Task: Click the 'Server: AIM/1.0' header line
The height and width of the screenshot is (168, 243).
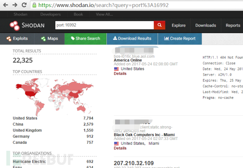Action: 217,75
